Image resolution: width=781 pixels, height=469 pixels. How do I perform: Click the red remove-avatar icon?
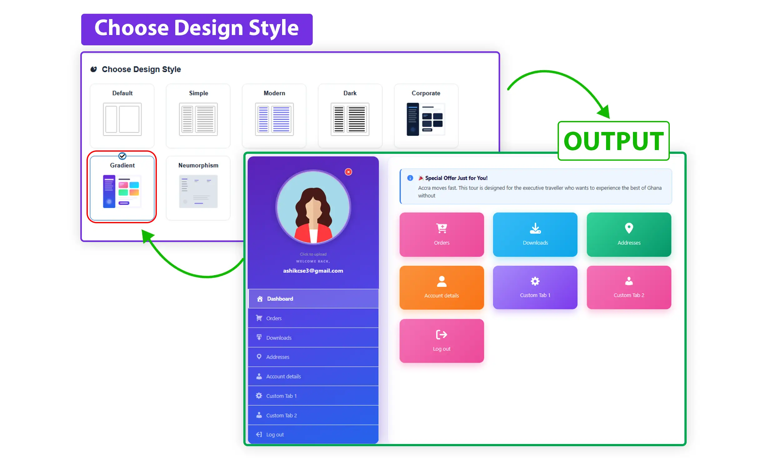click(348, 172)
